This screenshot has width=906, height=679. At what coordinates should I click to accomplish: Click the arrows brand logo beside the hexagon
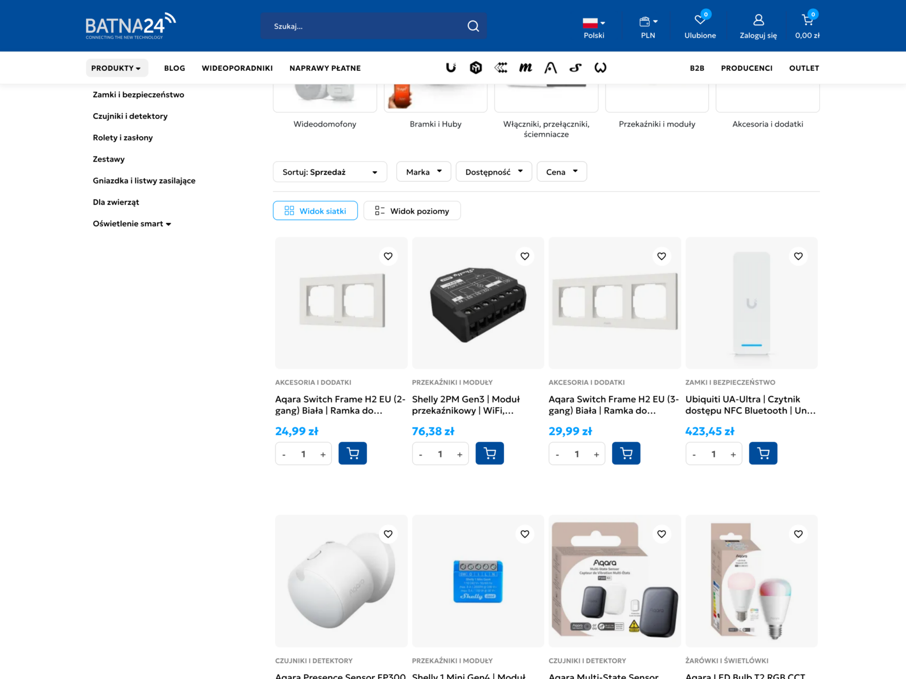click(501, 68)
